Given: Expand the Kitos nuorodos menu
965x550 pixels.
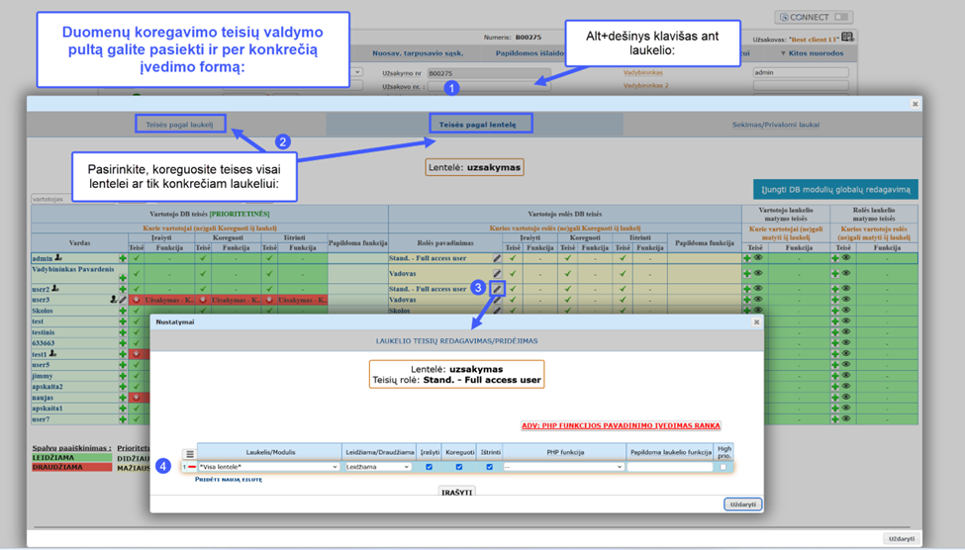Looking at the screenshot, I should pyautogui.click(x=812, y=53).
